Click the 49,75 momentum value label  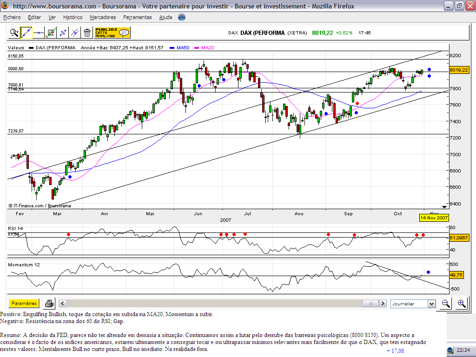pyautogui.click(x=456, y=275)
